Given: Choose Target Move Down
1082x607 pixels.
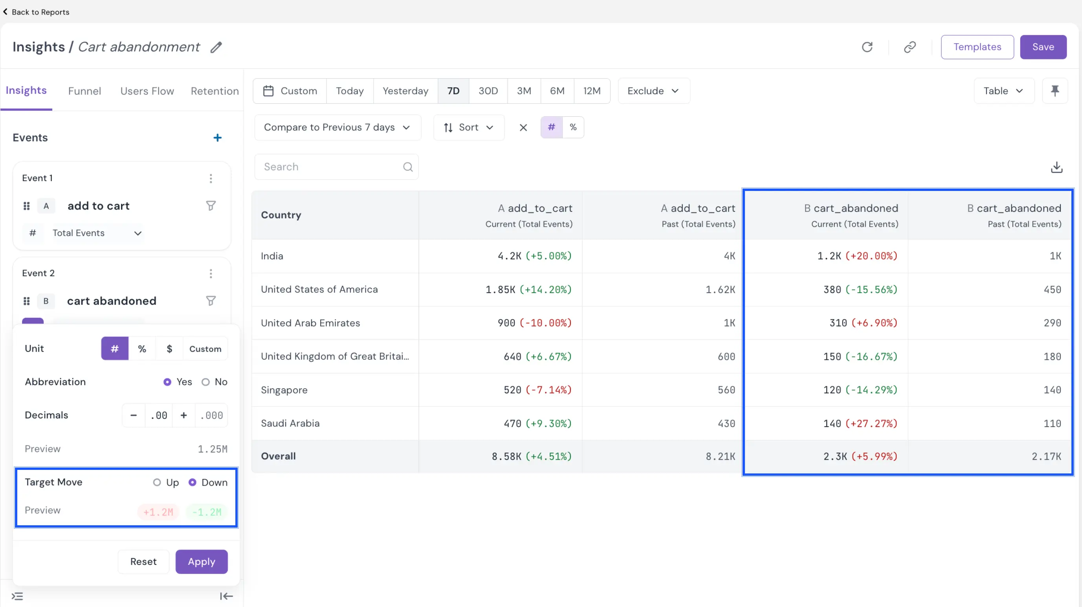Looking at the screenshot, I should pos(193,482).
